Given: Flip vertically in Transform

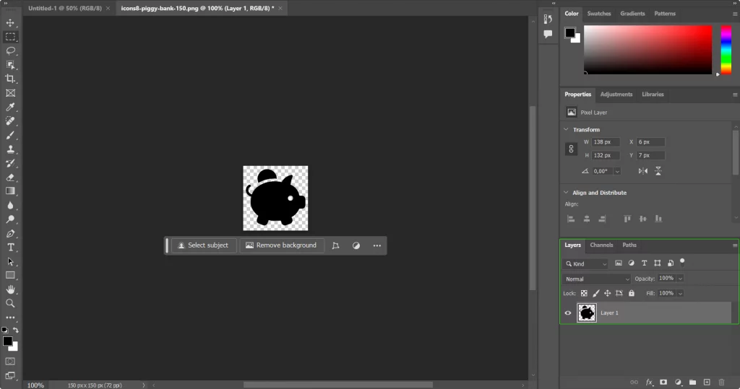Looking at the screenshot, I should [658, 171].
